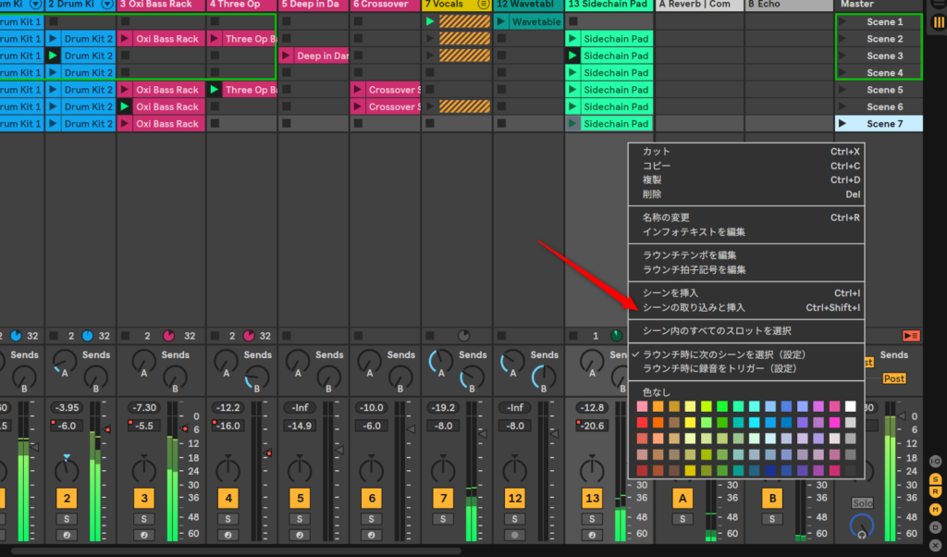
Task: Launch the Scene 7 play triangle
Action: (x=842, y=123)
